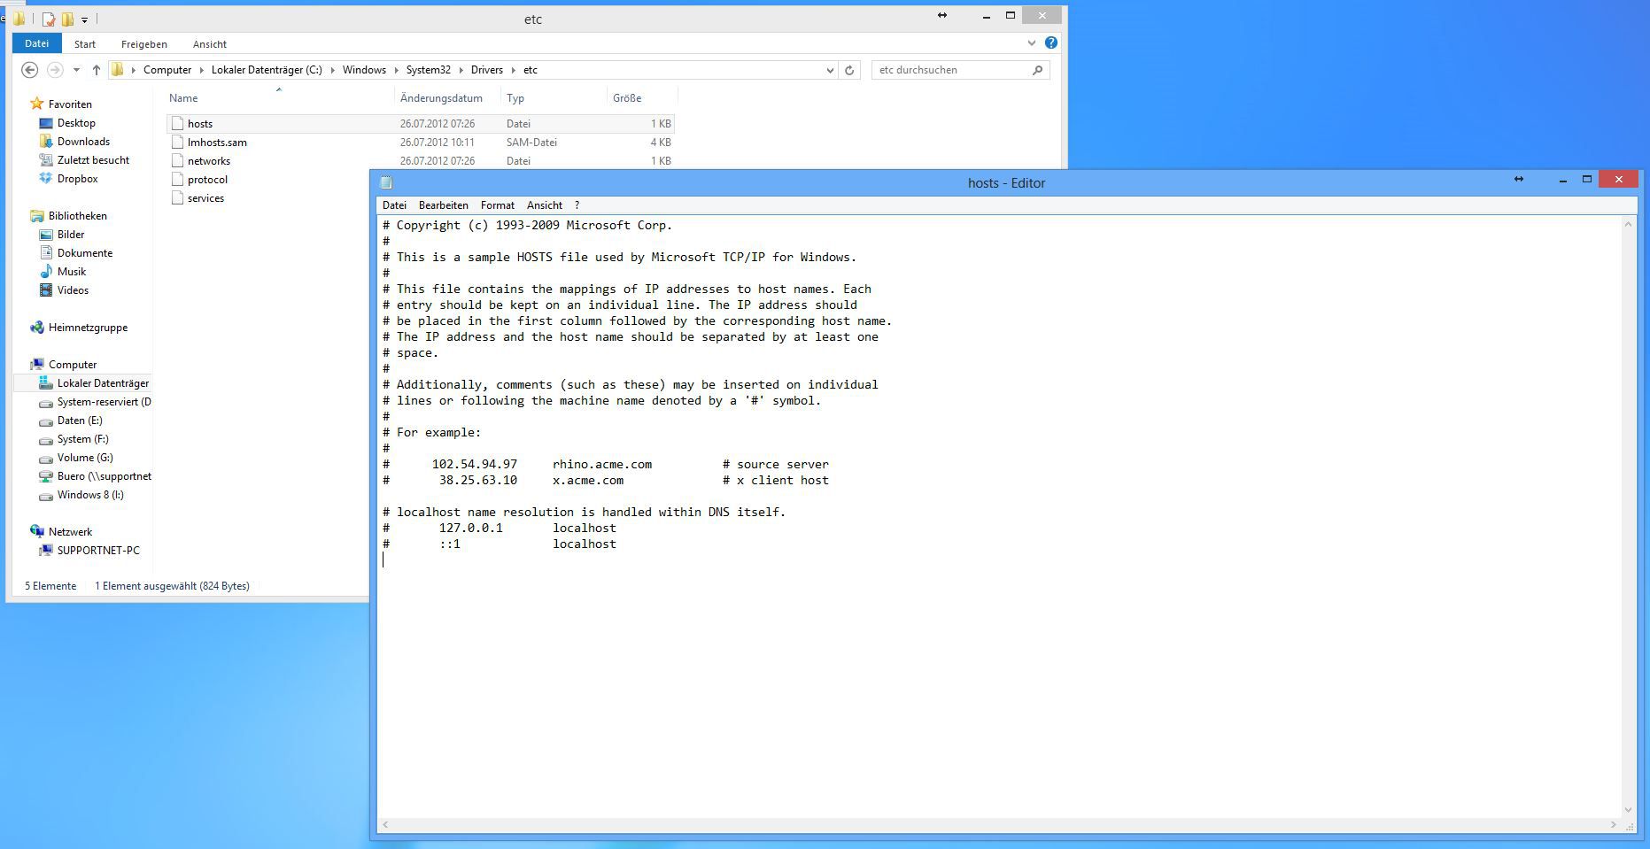This screenshot has width=1650, height=849.
Task: Open Zuletzt besucht in navigation pane
Action: 93,160
